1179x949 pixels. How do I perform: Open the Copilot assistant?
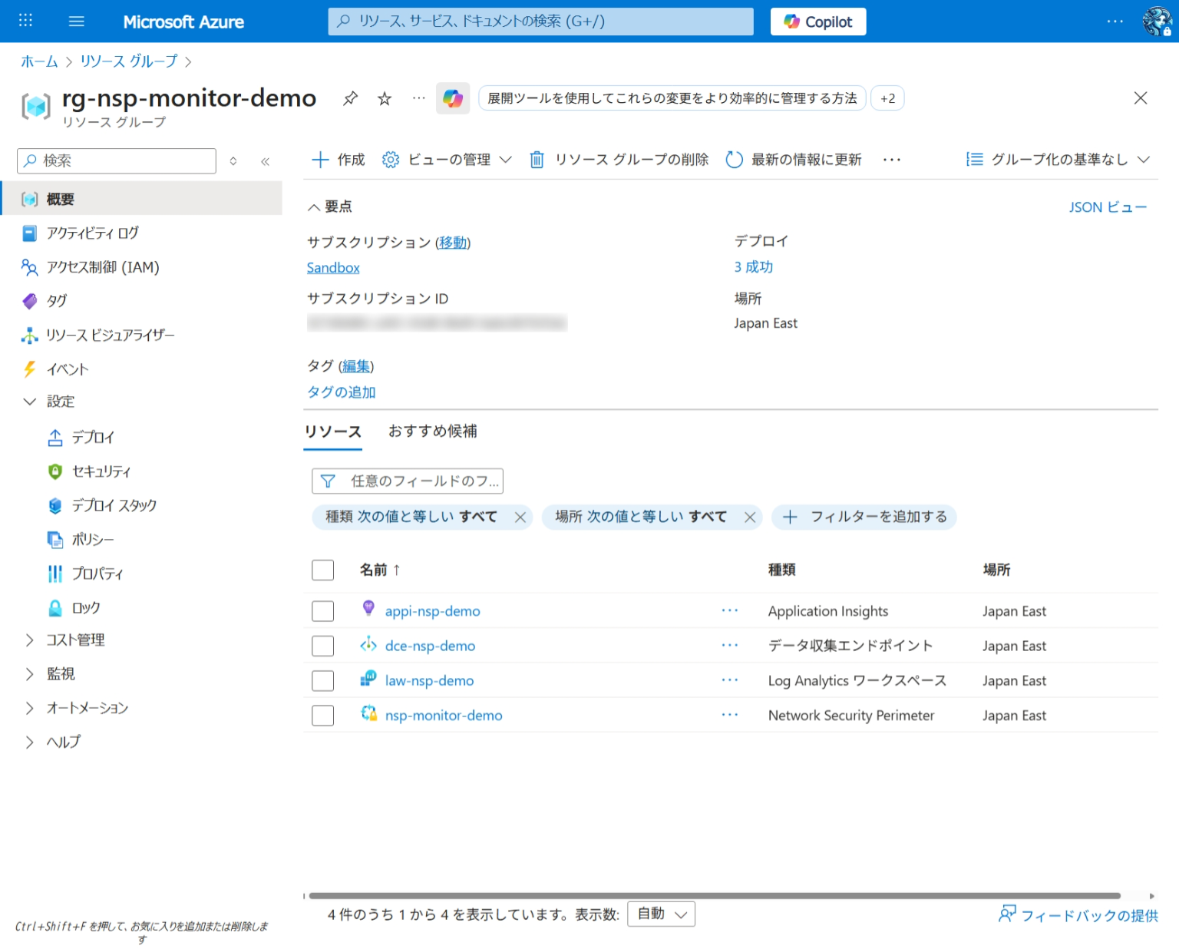click(817, 21)
